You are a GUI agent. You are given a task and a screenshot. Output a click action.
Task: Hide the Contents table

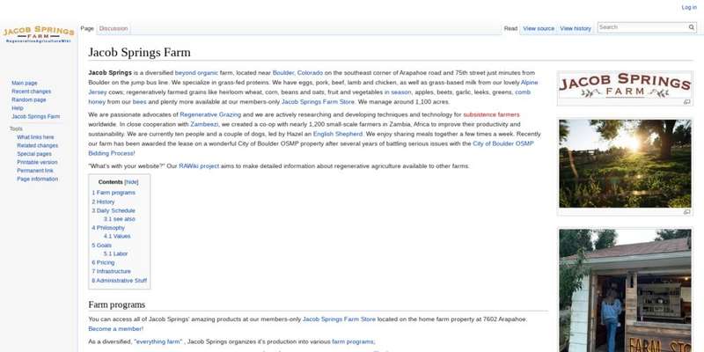point(131,182)
